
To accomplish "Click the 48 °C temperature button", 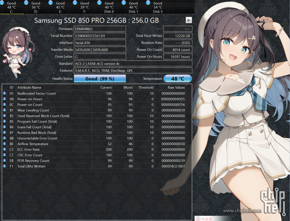I will click(x=178, y=79).
